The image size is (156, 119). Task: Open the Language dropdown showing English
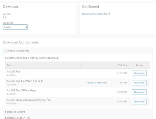coord(15,27)
